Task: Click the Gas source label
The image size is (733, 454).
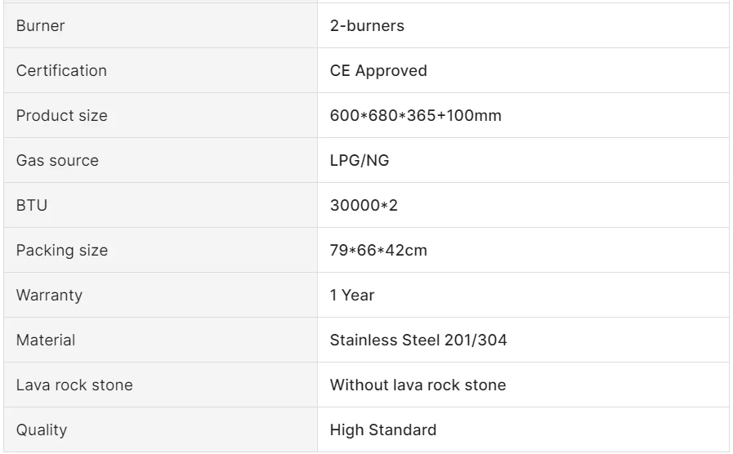Action: point(57,161)
